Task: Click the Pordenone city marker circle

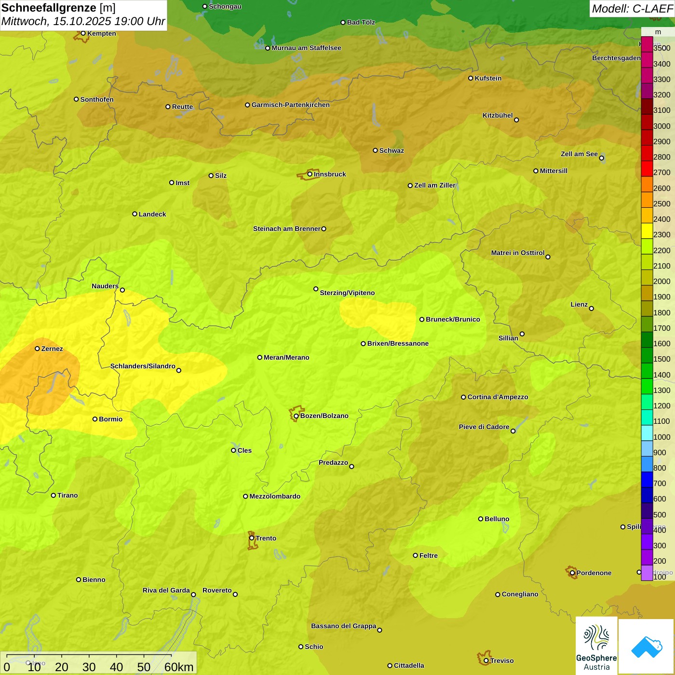Action: click(572, 573)
